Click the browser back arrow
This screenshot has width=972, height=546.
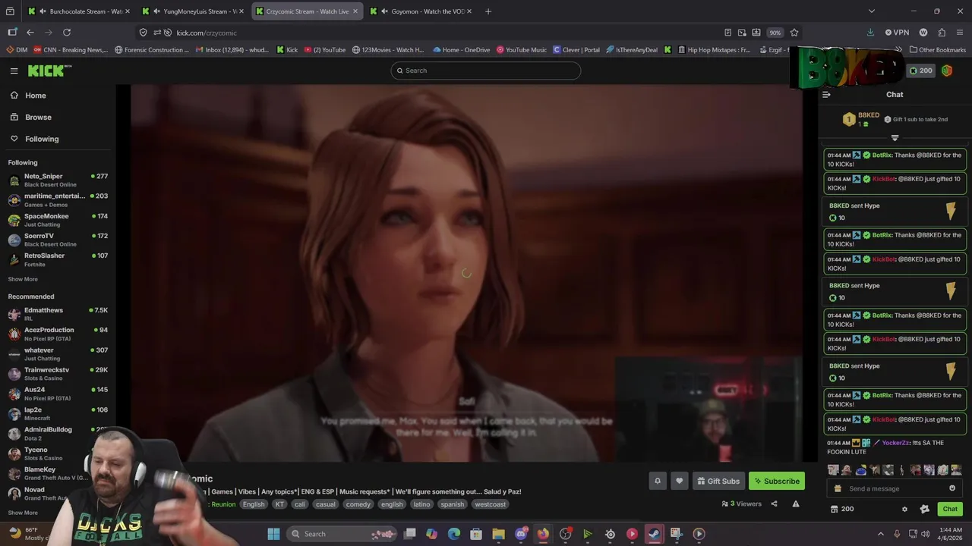pos(30,33)
